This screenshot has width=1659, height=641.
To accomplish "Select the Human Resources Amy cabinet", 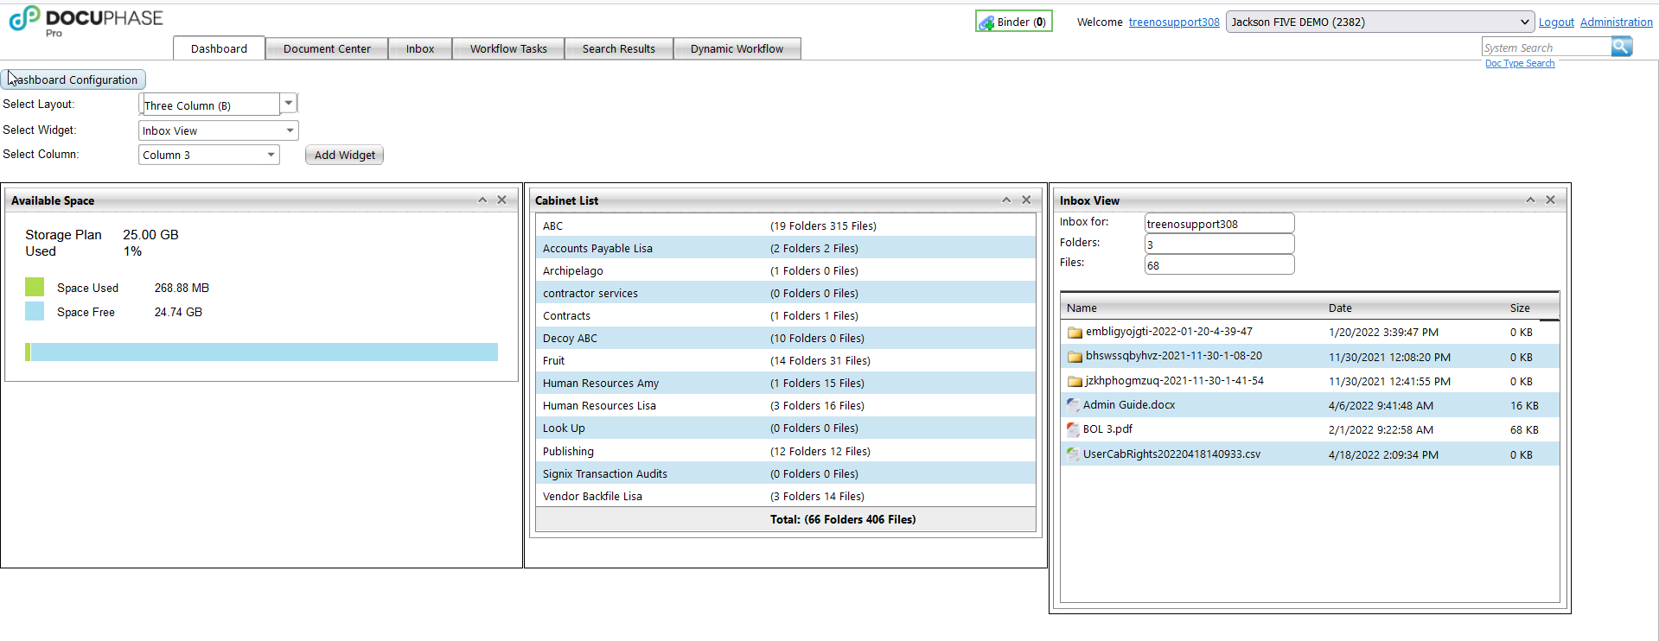I will [x=601, y=383].
